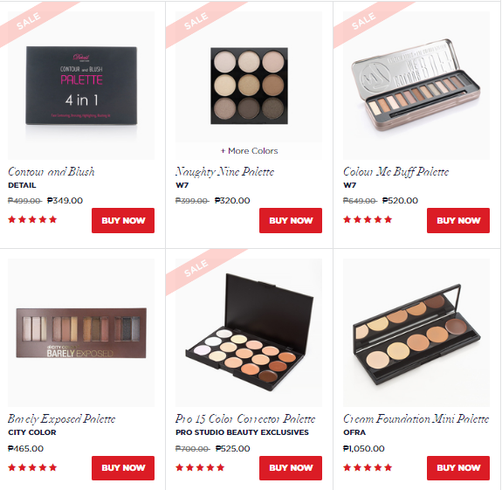Open the Contour and Blush product image
Viewport: 502px width, 490px height.
(x=81, y=86)
